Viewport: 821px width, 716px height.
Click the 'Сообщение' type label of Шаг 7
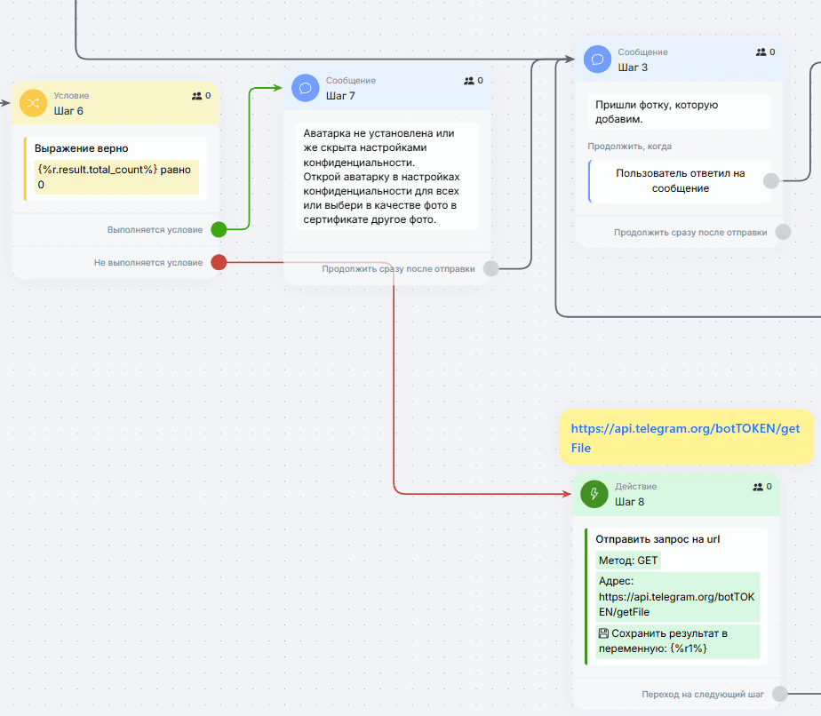[351, 81]
